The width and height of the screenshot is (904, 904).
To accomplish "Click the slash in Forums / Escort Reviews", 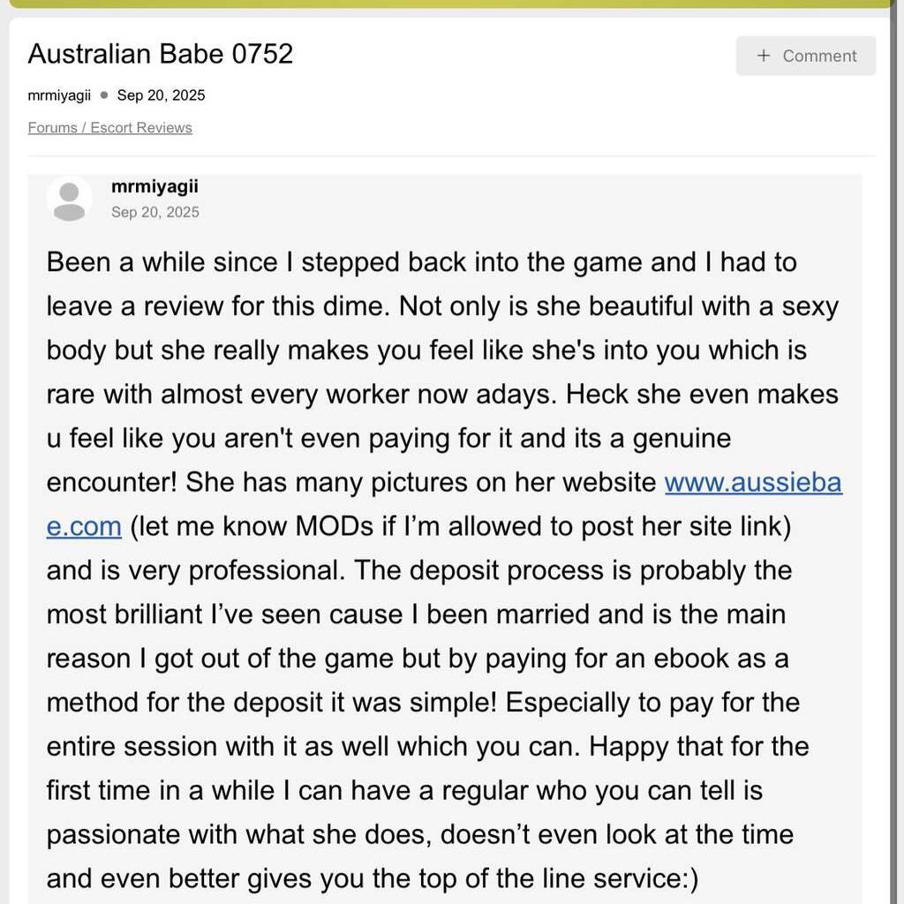I will click(84, 128).
